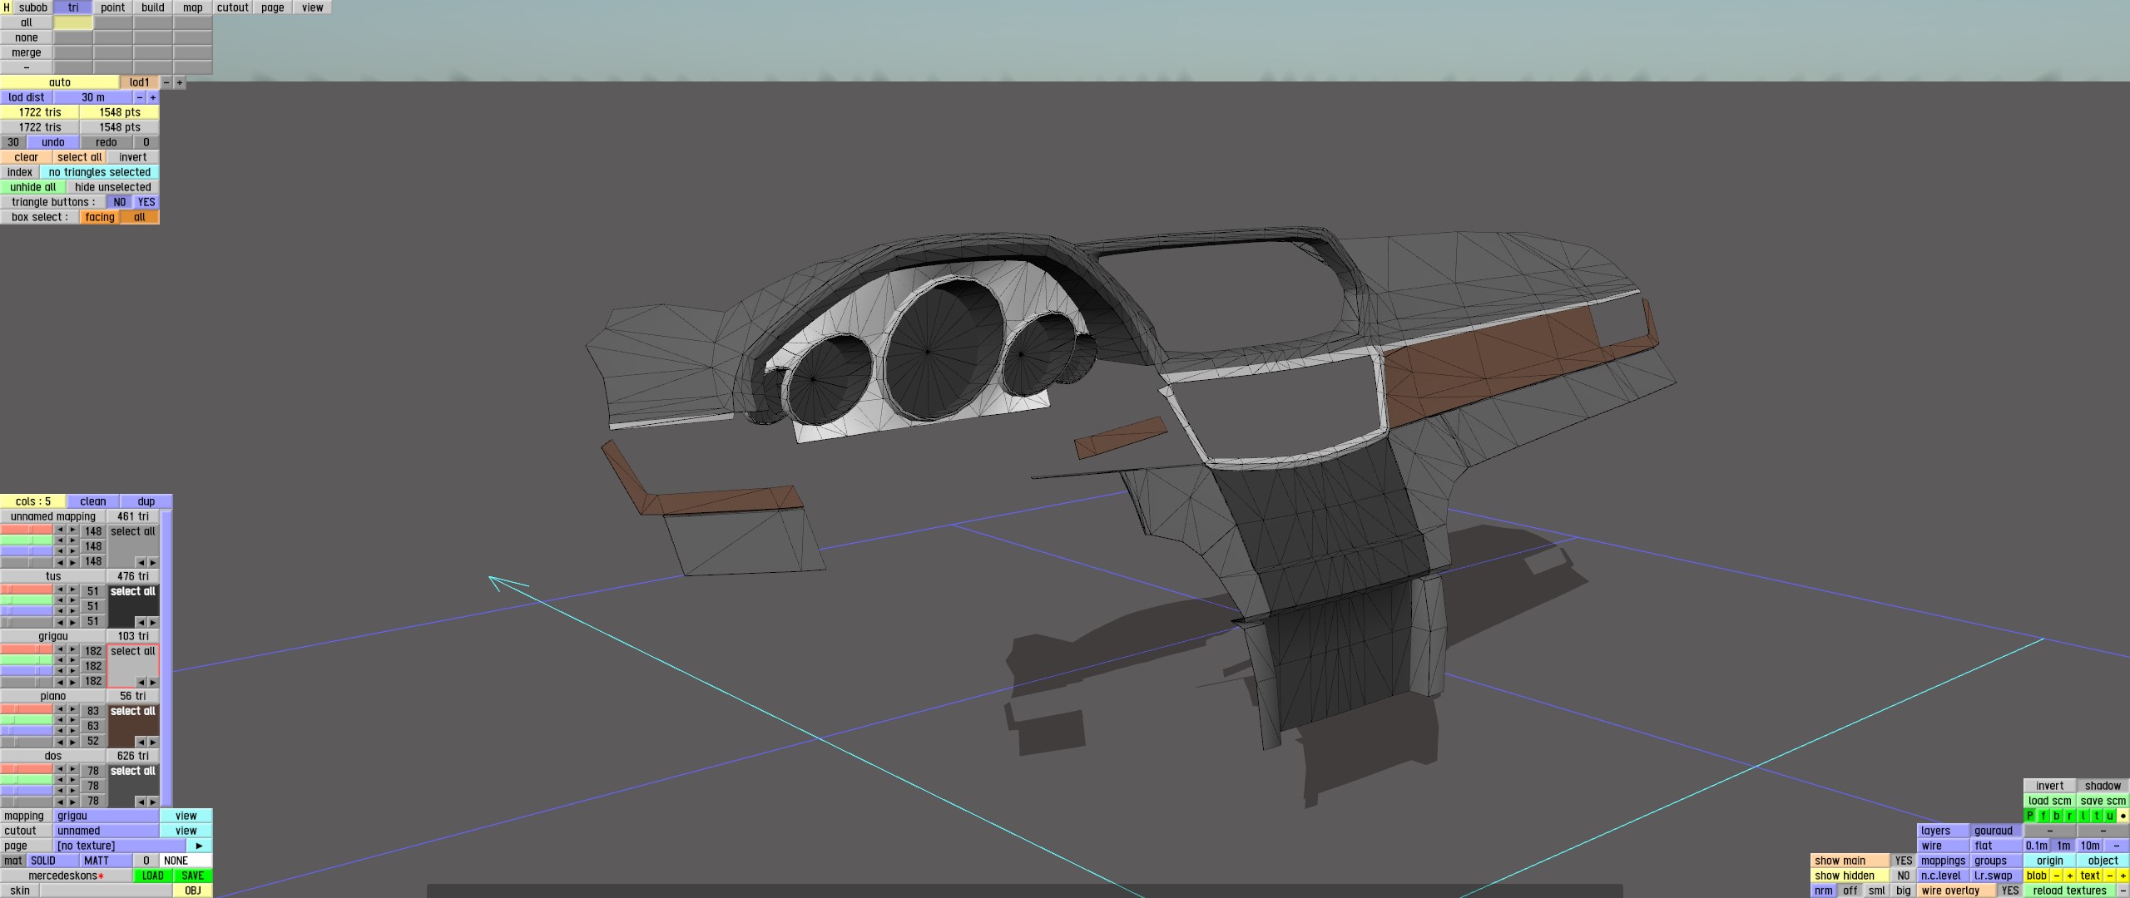Viewport: 2130px width, 898px height.
Task: Click lod1 plus button
Action: point(180,82)
